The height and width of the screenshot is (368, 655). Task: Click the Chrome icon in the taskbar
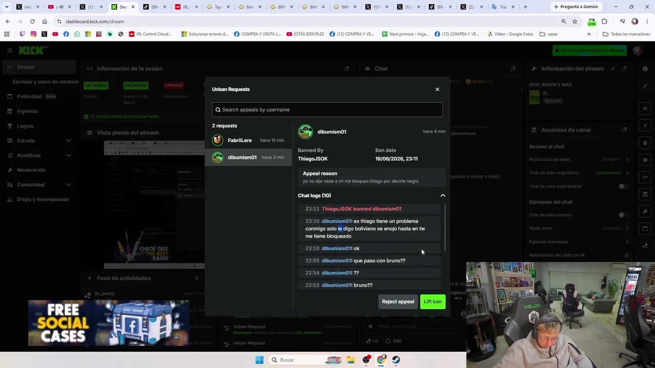[381, 360]
